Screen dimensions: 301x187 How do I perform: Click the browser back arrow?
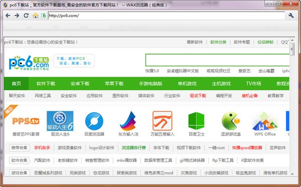(x=8, y=16)
